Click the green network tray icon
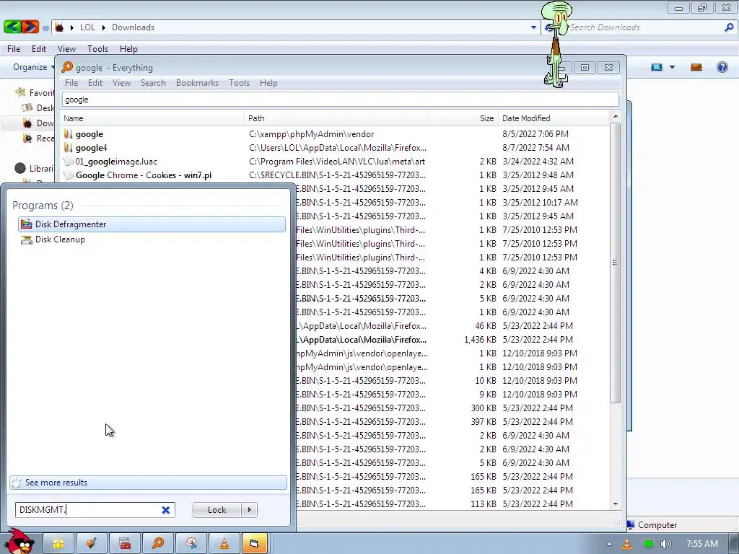 click(x=649, y=544)
